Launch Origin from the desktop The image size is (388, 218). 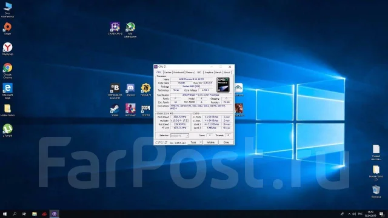tap(7, 28)
